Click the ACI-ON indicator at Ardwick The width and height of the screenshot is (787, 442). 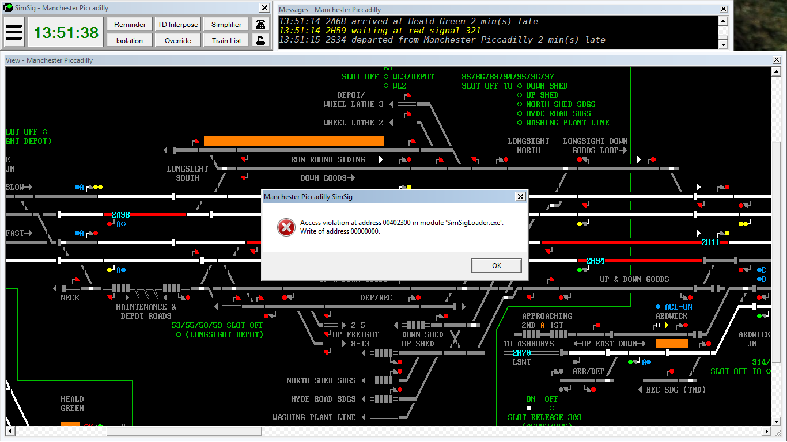[658, 307]
